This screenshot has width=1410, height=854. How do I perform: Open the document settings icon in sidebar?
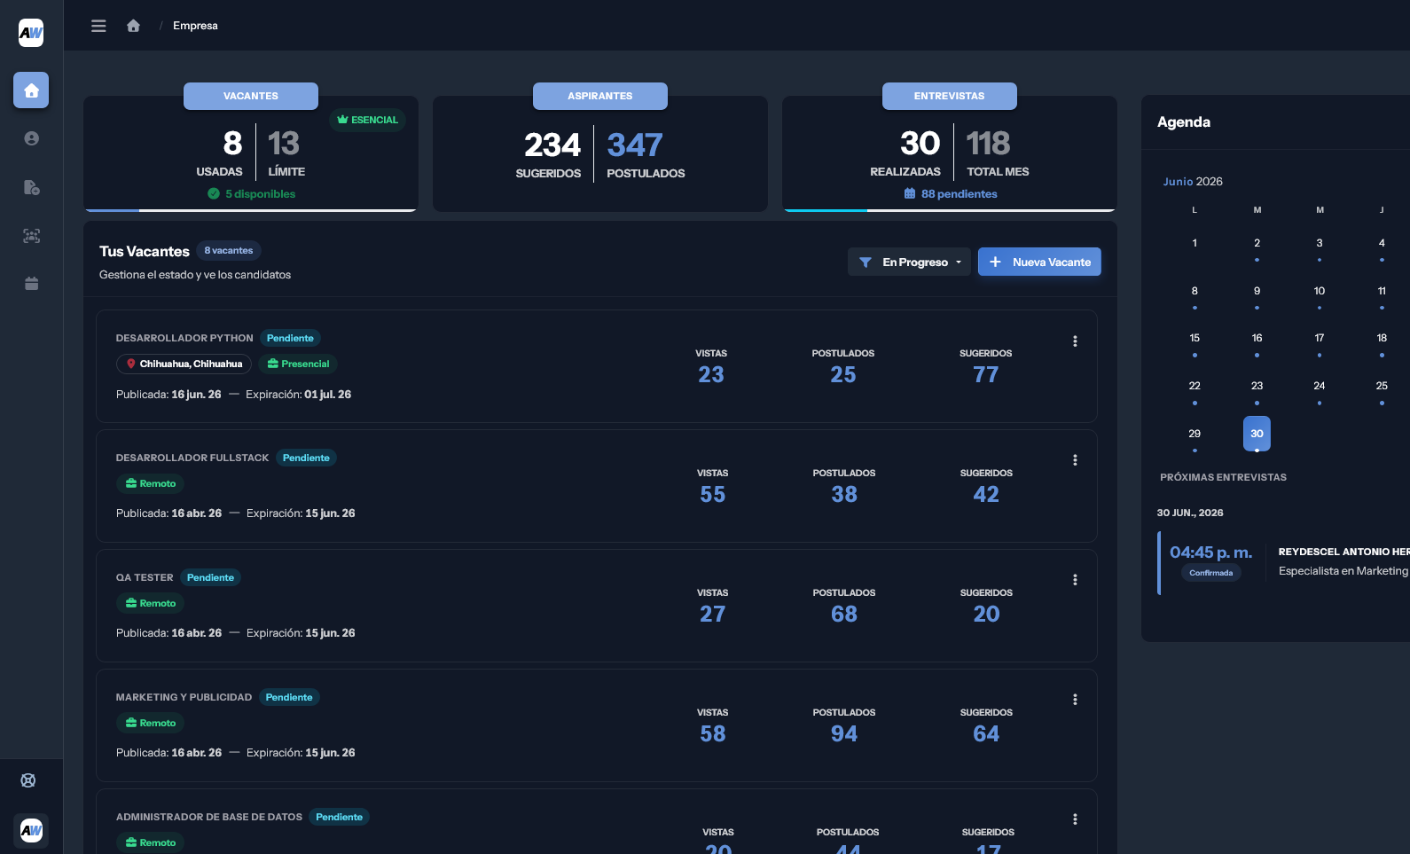click(31, 187)
